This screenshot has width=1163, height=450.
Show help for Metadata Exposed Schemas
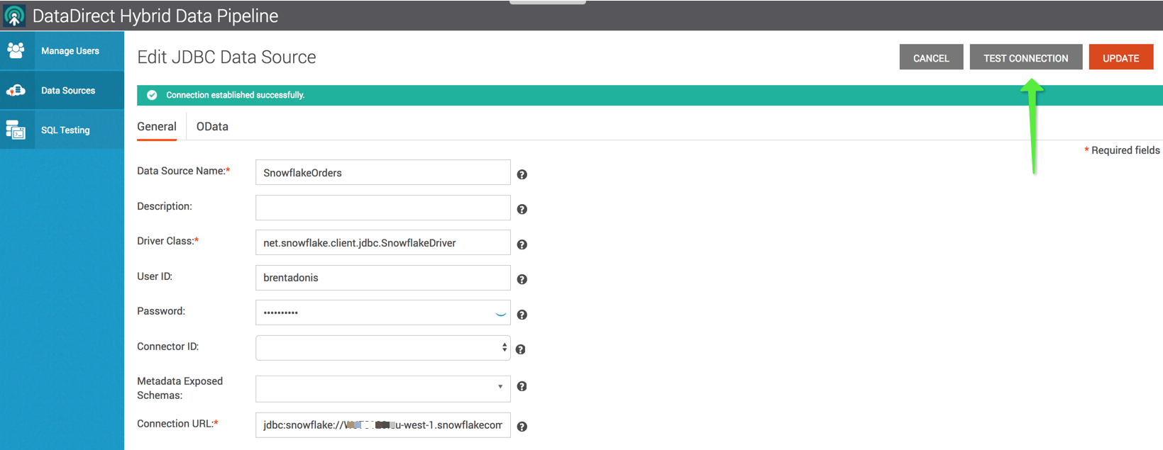click(522, 386)
